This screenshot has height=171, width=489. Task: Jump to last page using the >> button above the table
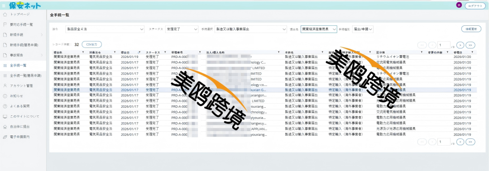(x=470, y=45)
